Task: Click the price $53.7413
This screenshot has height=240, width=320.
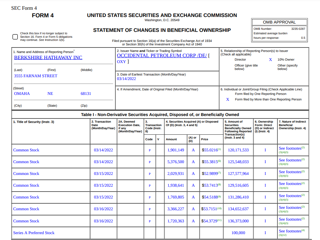Action: click(210, 186)
